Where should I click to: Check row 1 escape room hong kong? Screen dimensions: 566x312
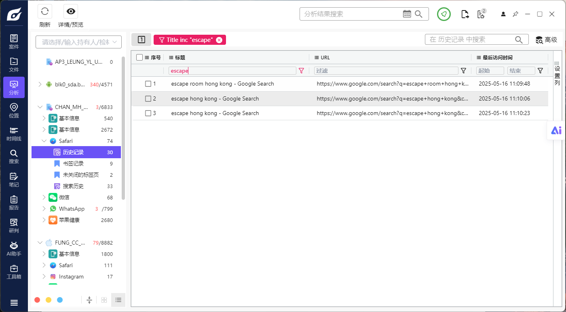148,84
